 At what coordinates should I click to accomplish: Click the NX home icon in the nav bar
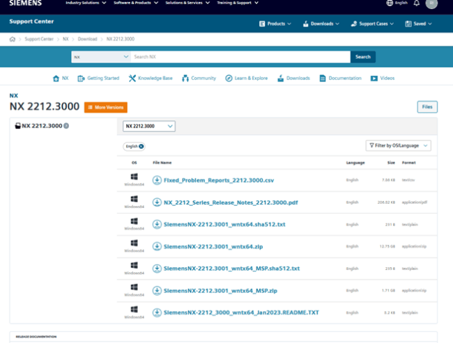56,78
